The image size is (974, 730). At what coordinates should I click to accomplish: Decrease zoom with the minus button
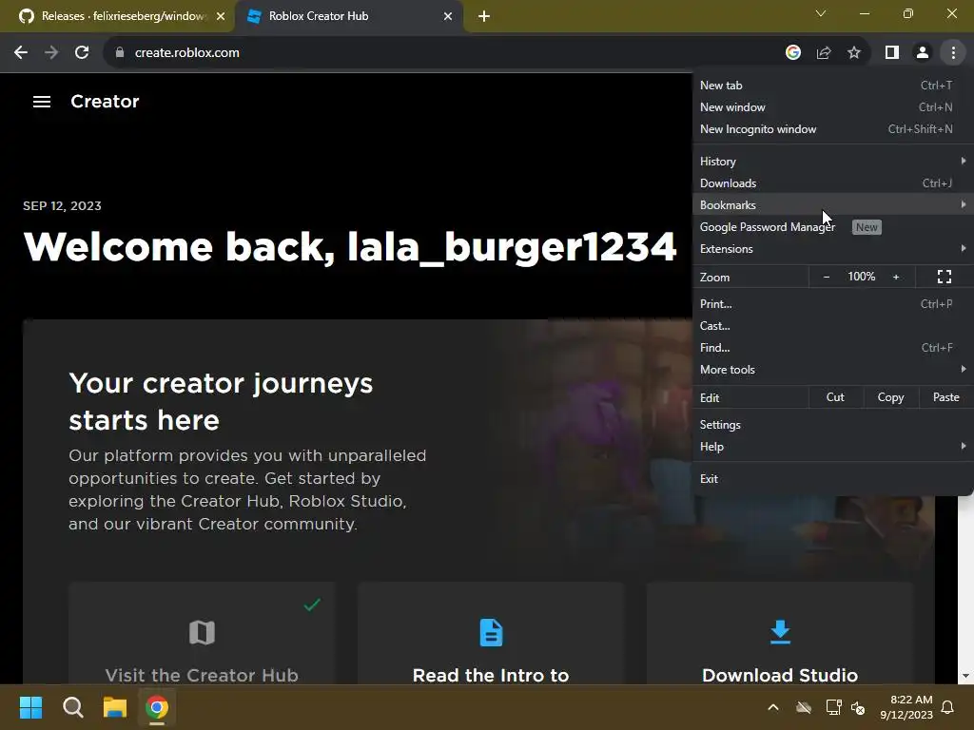click(x=827, y=277)
